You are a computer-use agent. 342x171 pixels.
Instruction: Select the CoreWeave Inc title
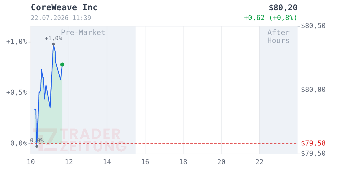tap(64, 8)
